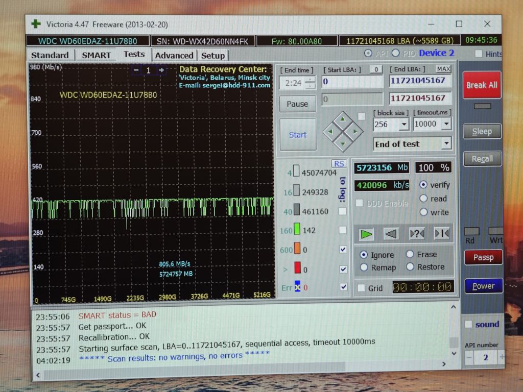Toggle the sound checkbox
523x392 pixels.
[x=469, y=324]
